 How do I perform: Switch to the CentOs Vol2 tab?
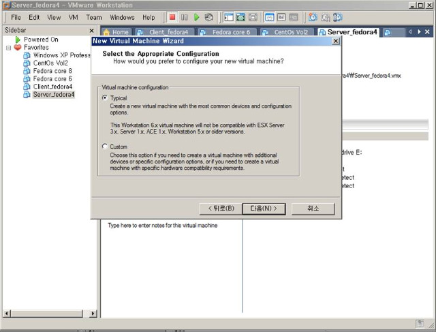[287, 32]
